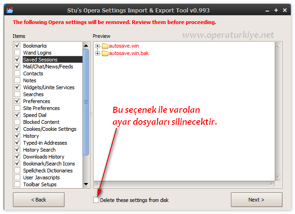Click the autosave.win.bak folder icon

(105, 54)
